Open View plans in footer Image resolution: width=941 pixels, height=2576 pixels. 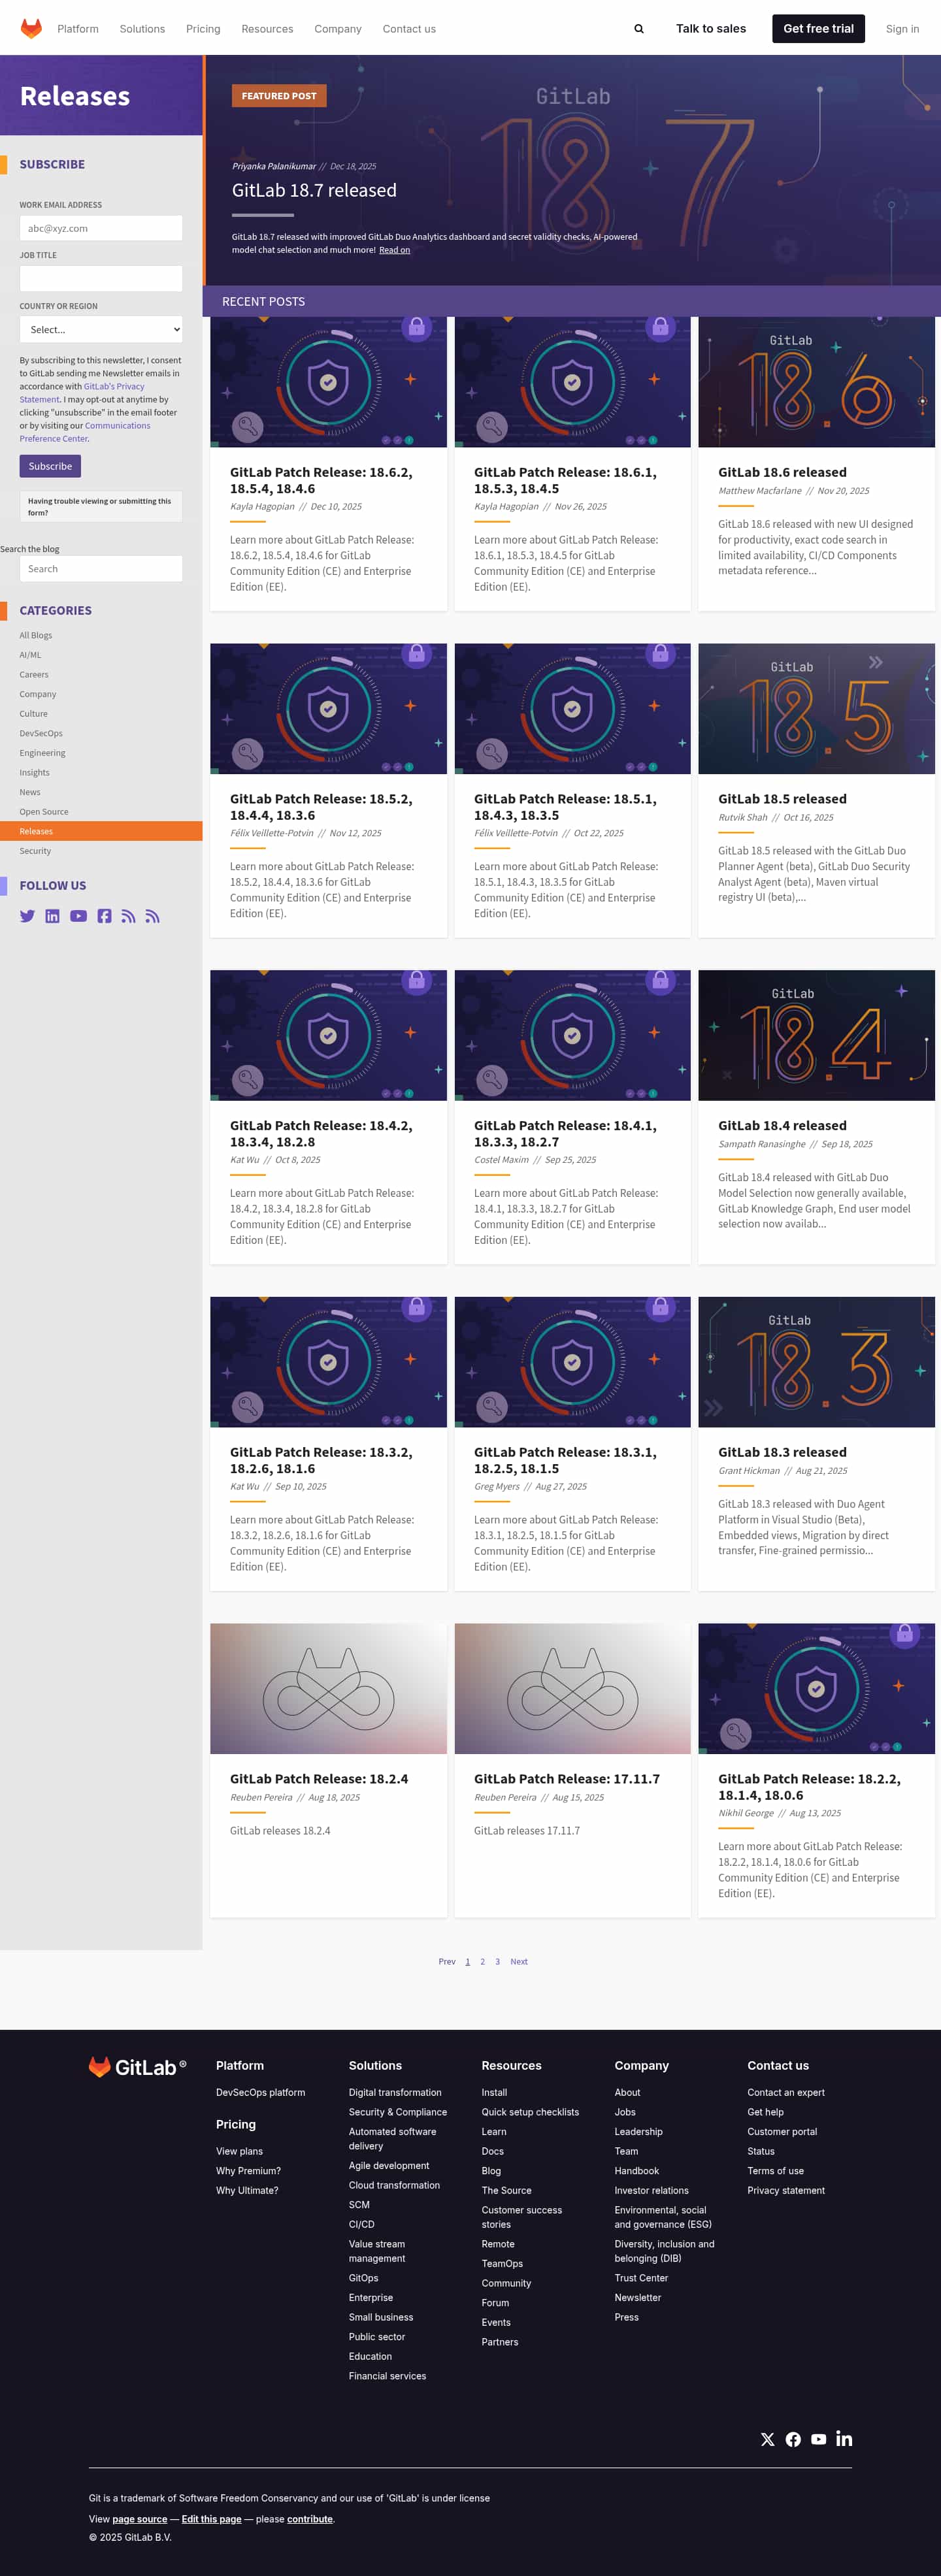coord(240,2151)
